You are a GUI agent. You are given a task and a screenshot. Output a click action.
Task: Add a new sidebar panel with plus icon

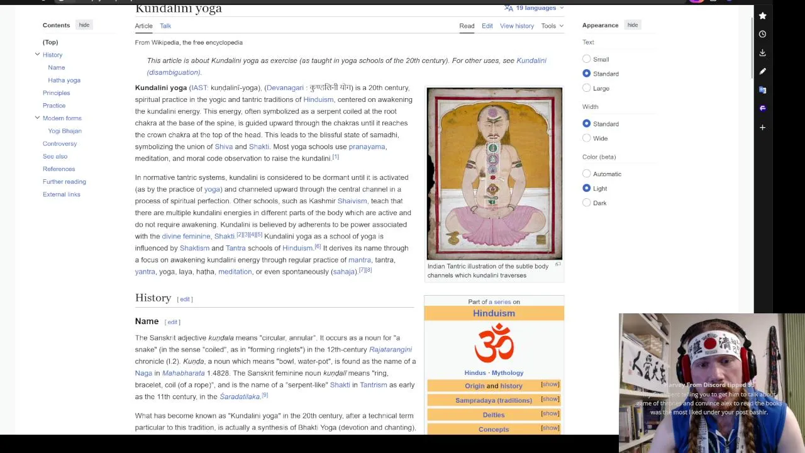click(x=762, y=127)
